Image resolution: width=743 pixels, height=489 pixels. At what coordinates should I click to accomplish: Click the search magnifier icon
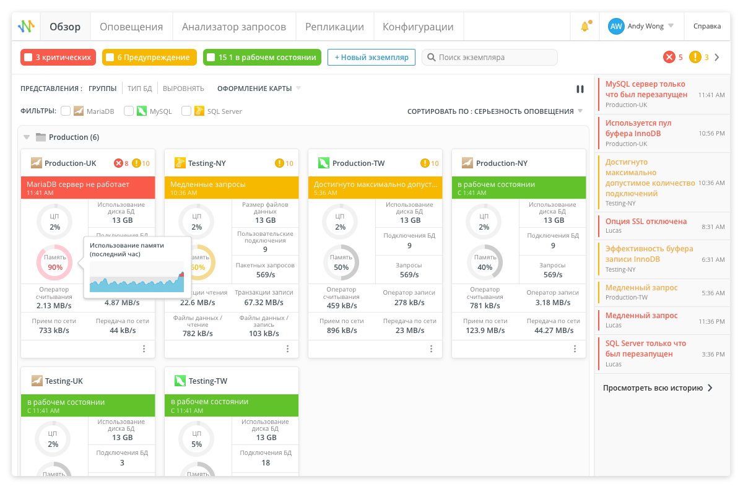click(431, 58)
